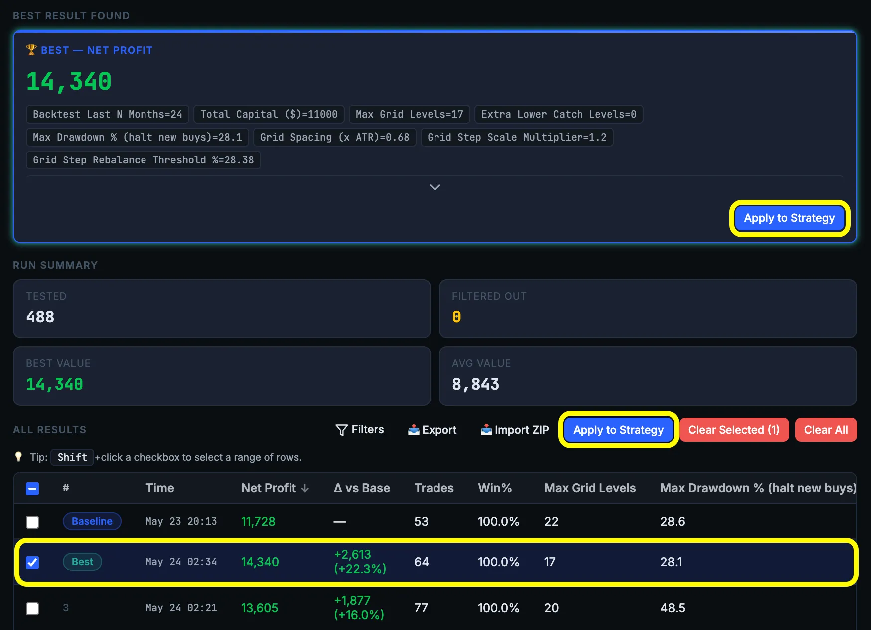Click trades value 53 in Baseline row
Image resolution: width=871 pixels, height=630 pixels.
[x=421, y=521]
